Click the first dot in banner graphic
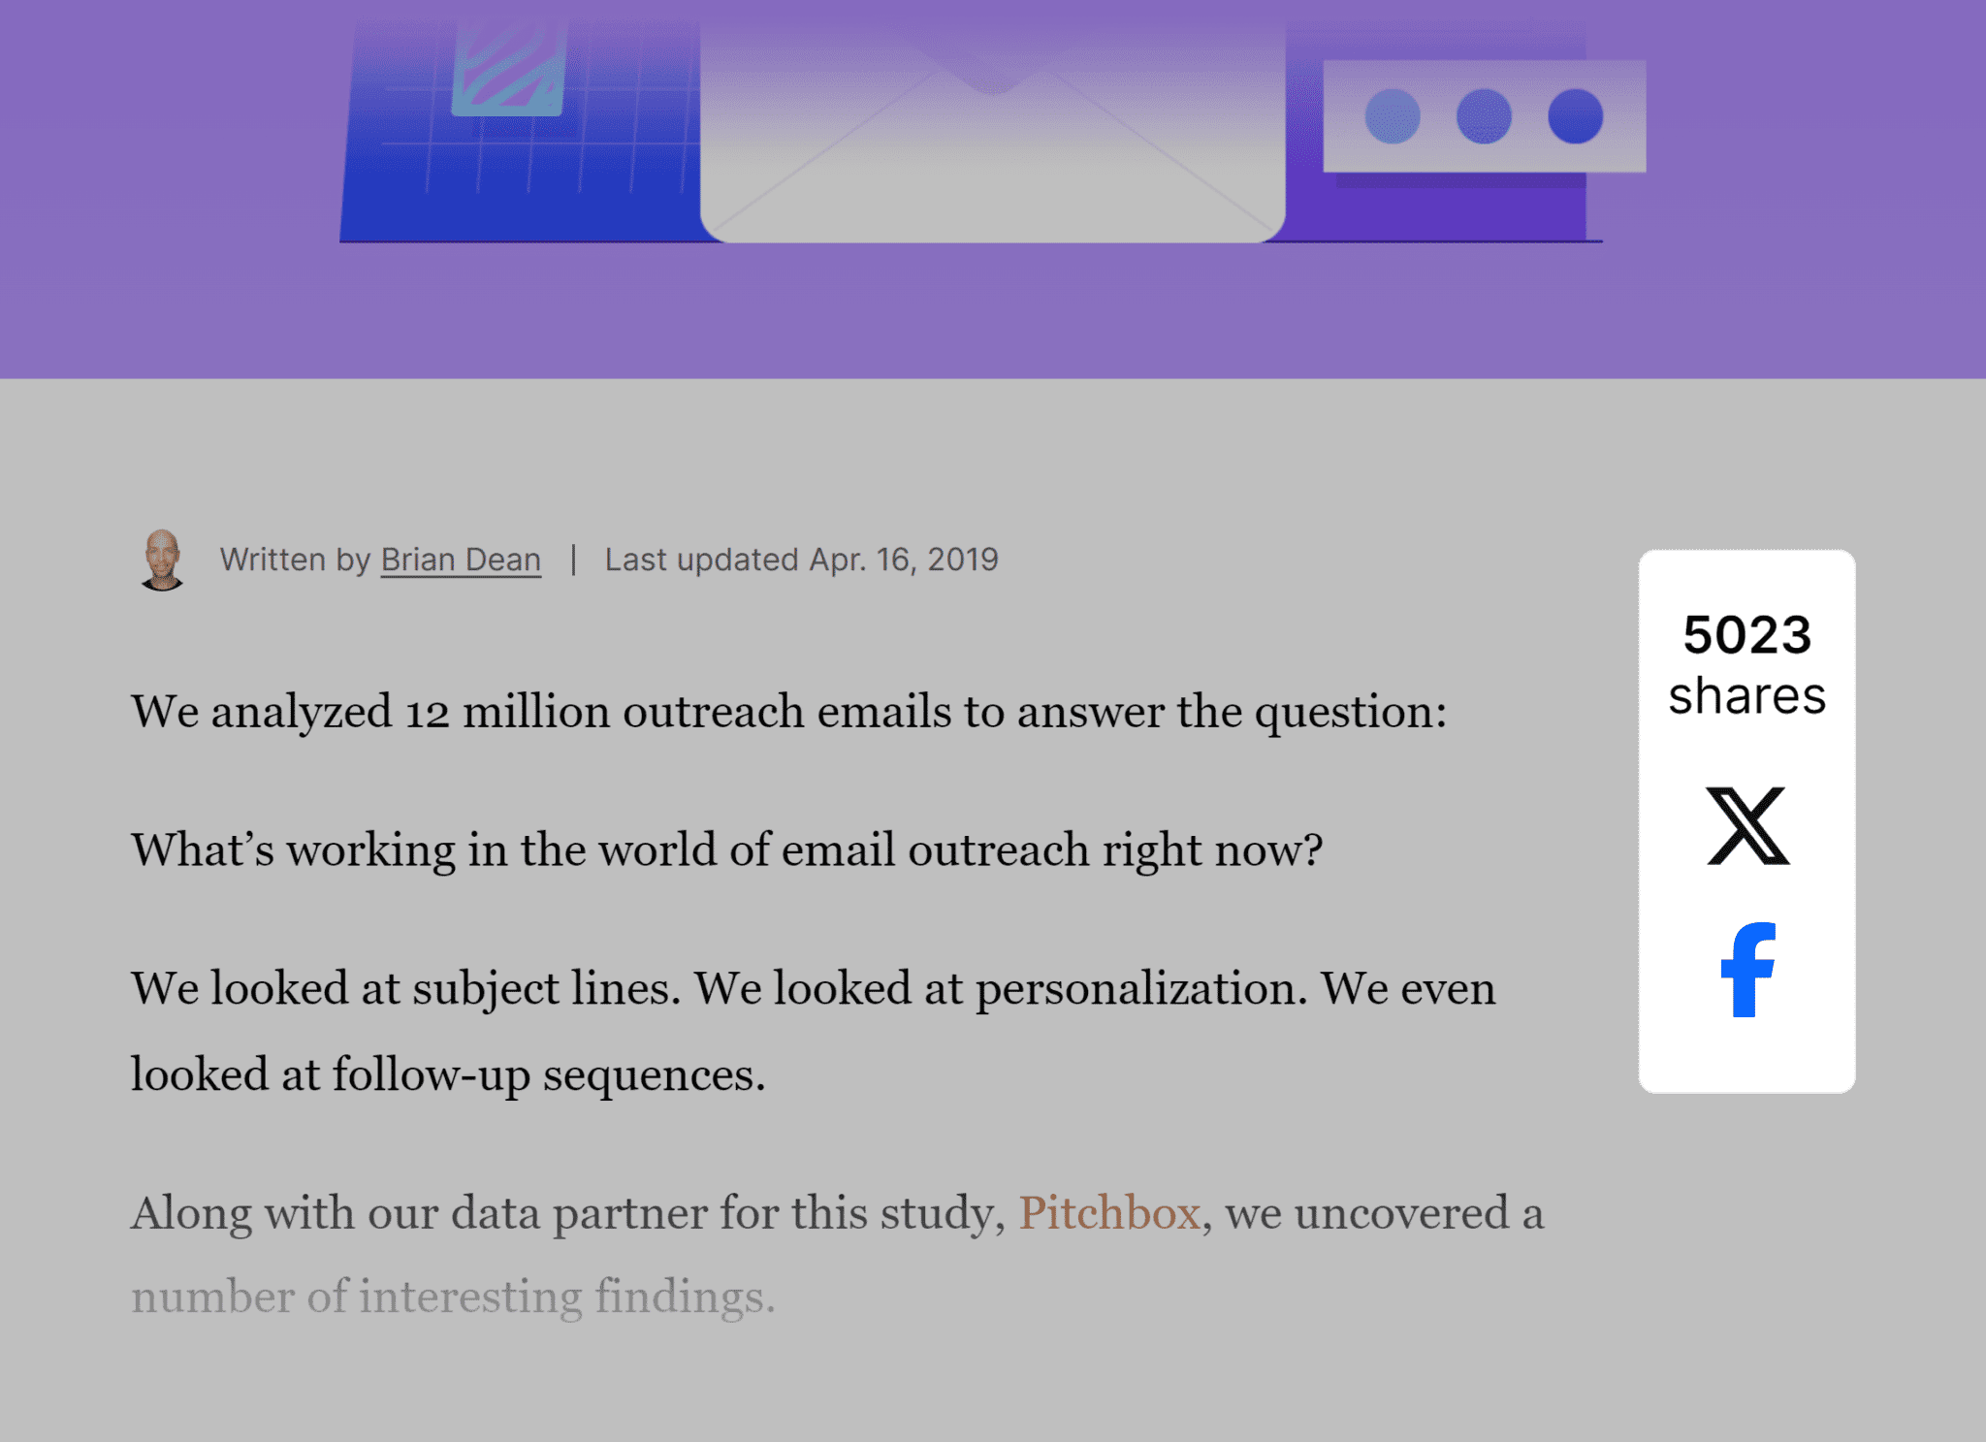This screenshot has height=1442, width=1986. (1393, 116)
